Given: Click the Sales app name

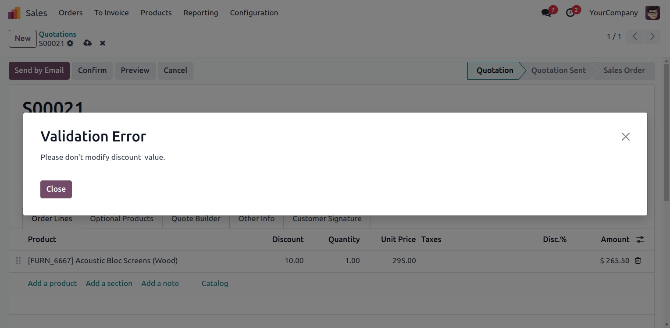Looking at the screenshot, I should tap(36, 13).
